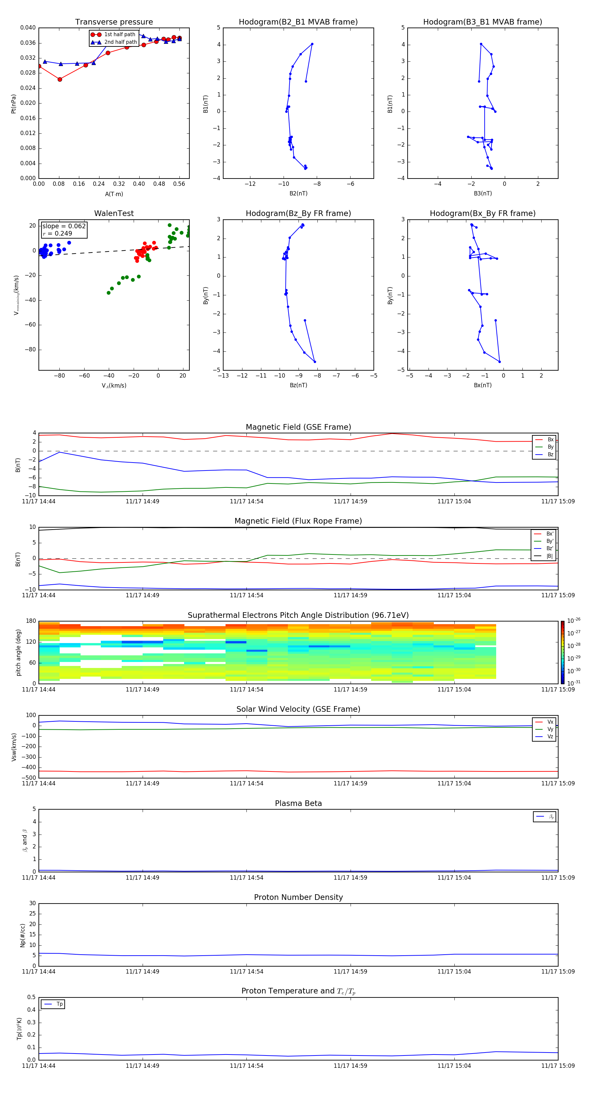Click the Suprathermal Electrons Pitch Angle Distribution title
Screen dimensions: 597x1095
tap(298, 616)
